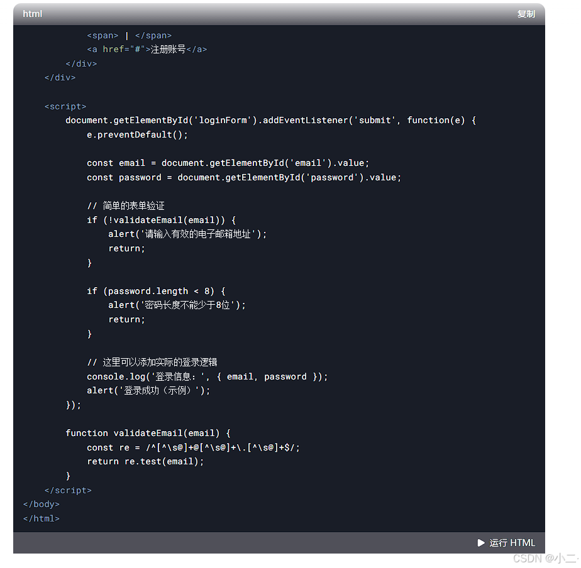
Task: Click the if (password.length < 8) line
Action: (x=156, y=291)
